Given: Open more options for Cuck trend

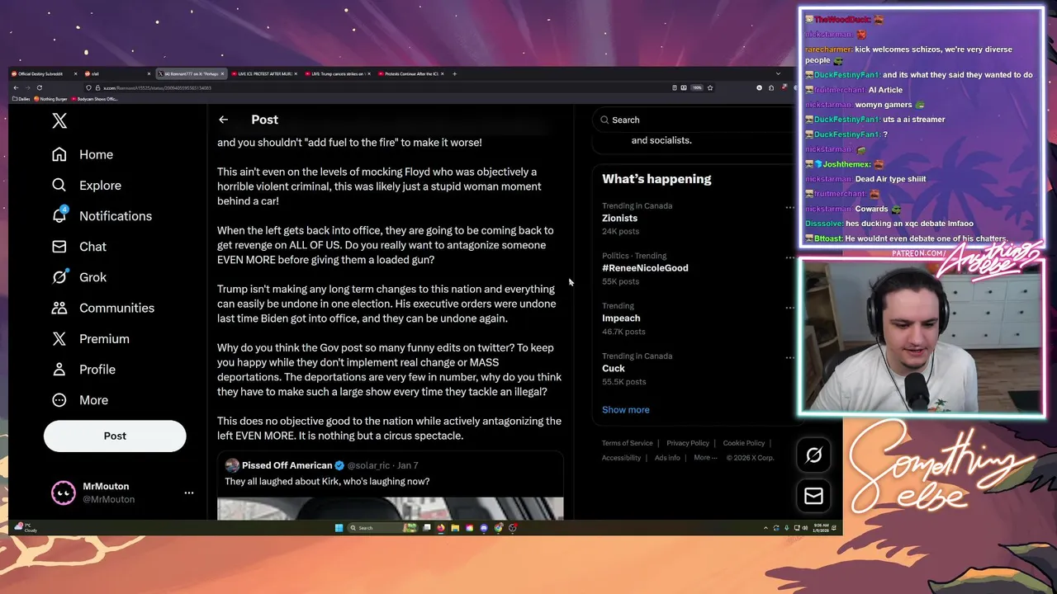Looking at the screenshot, I should click(789, 358).
